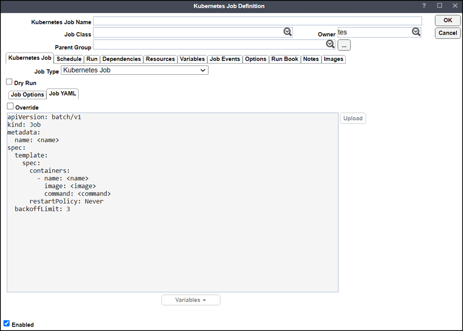Open the Job Class lookup magnifier icon
The width and height of the screenshot is (463, 331).
click(x=287, y=32)
